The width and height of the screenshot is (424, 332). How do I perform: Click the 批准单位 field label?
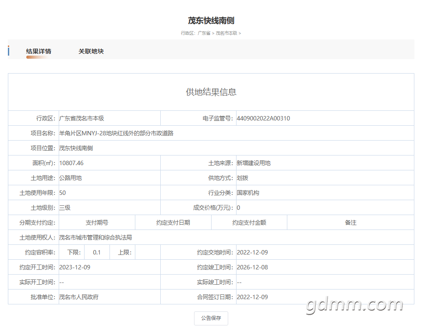pyautogui.click(x=43, y=297)
